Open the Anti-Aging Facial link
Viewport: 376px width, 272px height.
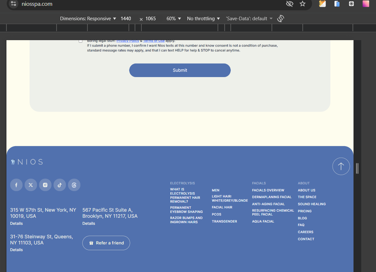click(x=268, y=204)
